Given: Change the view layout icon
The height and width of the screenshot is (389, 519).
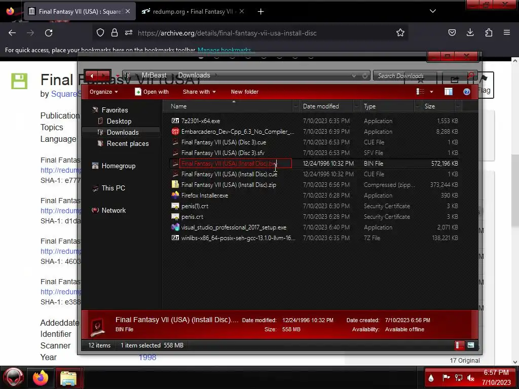Looking at the screenshot, I should [420, 92].
